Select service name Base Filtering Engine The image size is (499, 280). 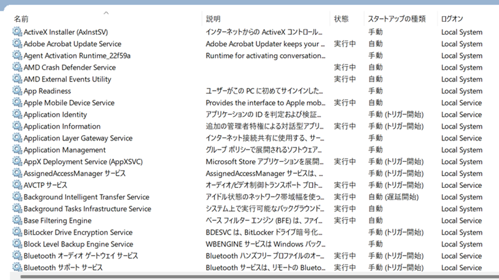point(57,220)
